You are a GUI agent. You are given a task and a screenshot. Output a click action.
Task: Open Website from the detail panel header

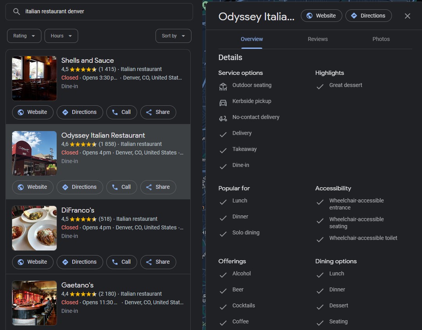(x=321, y=16)
